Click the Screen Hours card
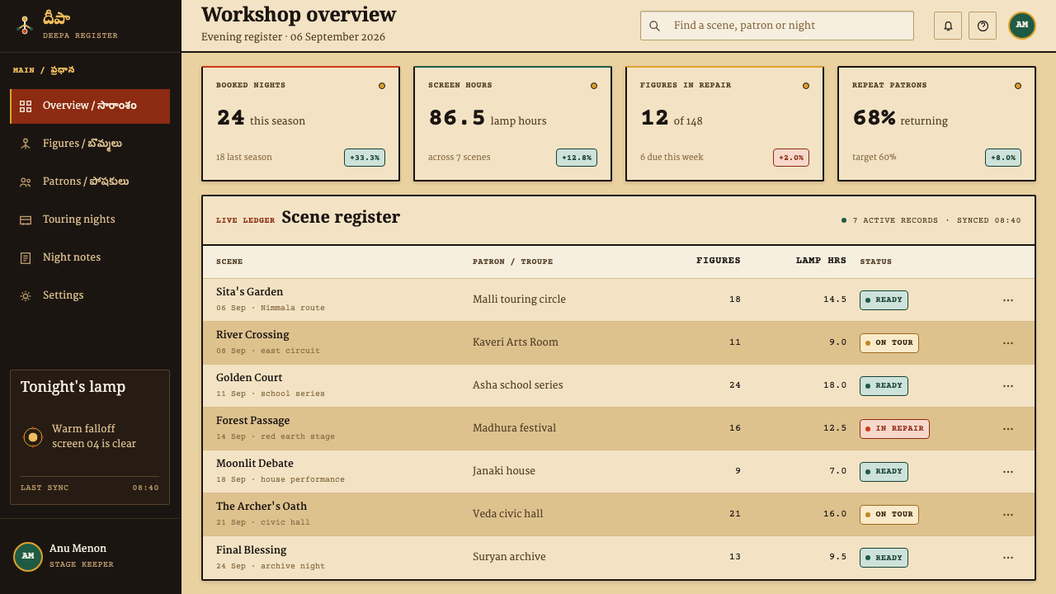This screenshot has height=594, width=1056. [513, 124]
